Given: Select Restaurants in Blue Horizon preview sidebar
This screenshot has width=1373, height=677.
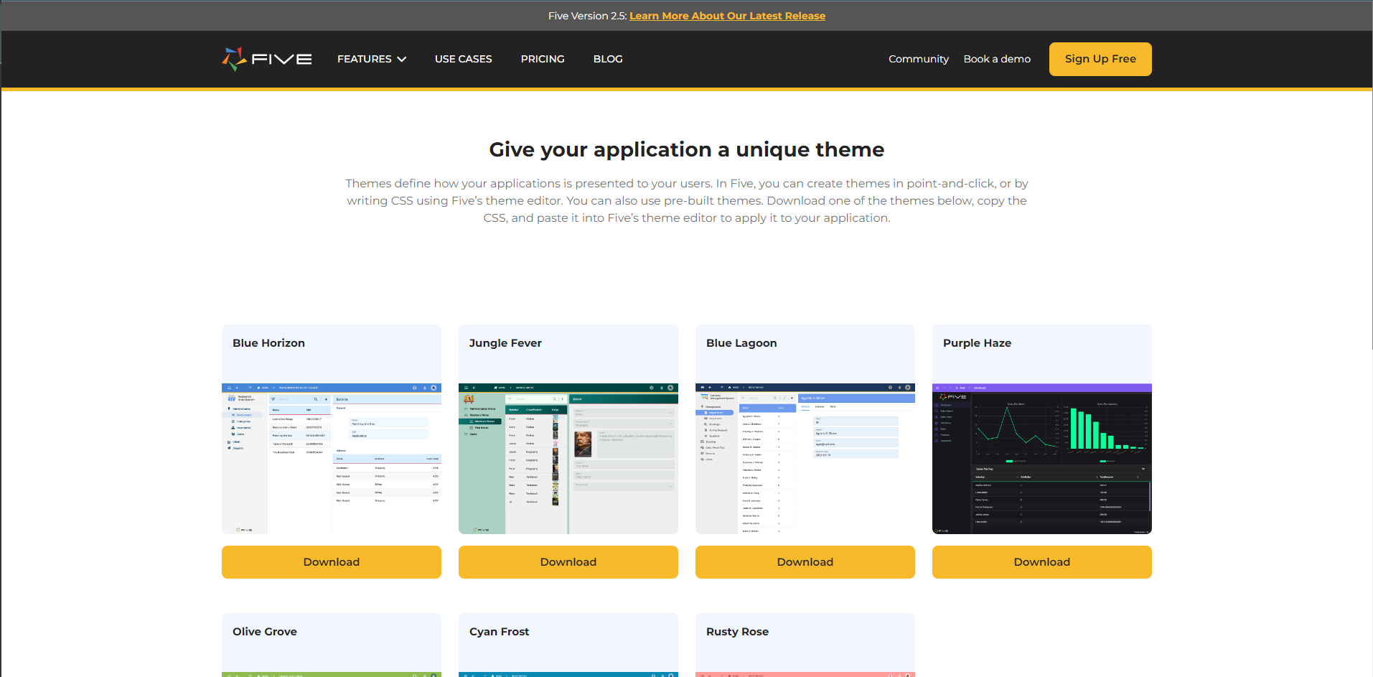Looking at the screenshot, I should click(244, 415).
